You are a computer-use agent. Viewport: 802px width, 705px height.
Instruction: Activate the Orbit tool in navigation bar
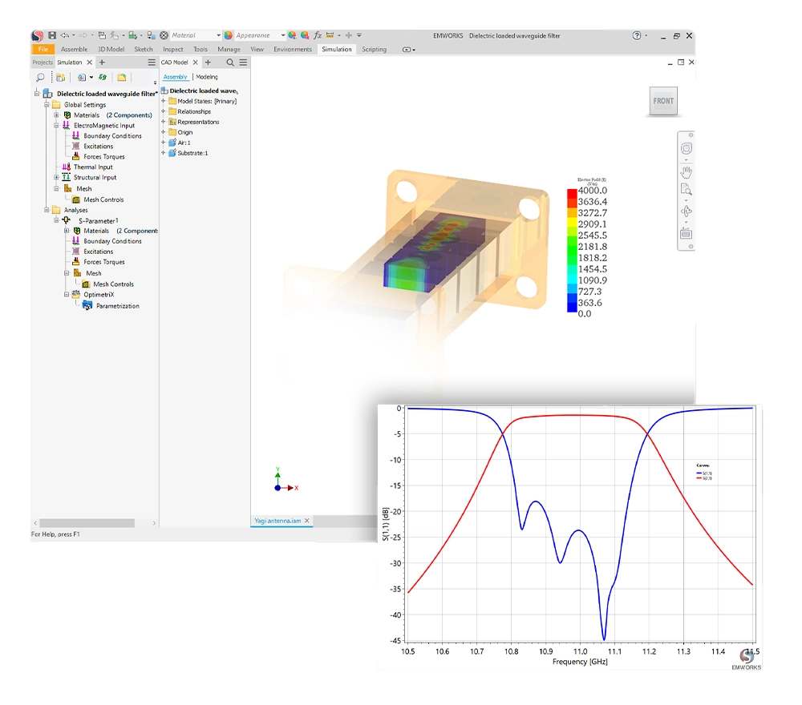tap(687, 211)
